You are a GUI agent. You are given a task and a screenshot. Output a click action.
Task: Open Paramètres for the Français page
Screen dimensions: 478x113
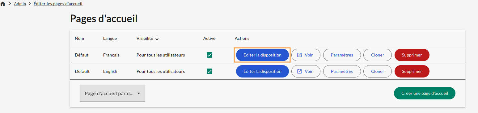click(x=342, y=55)
